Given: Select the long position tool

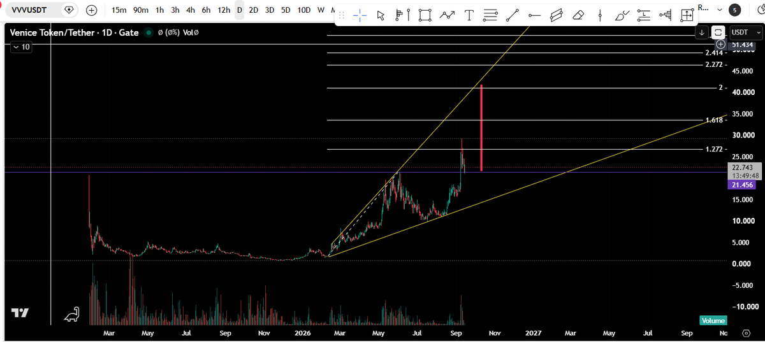Looking at the screenshot, I should 645,15.
